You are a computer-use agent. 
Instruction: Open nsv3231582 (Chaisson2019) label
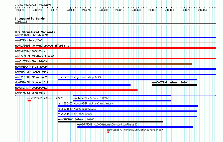(x=34, y=77)
